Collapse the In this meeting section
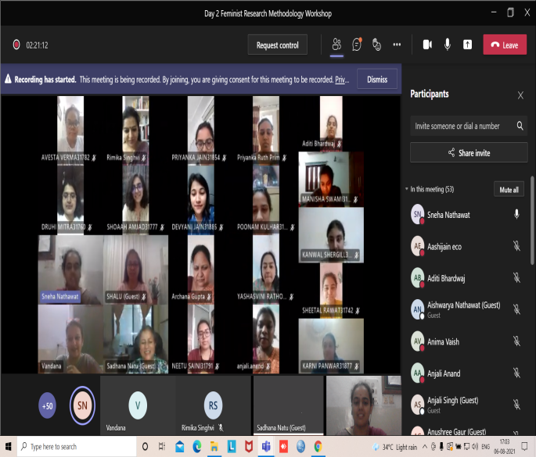The height and width of the screenshot is (457, 536). click(407, 190)
